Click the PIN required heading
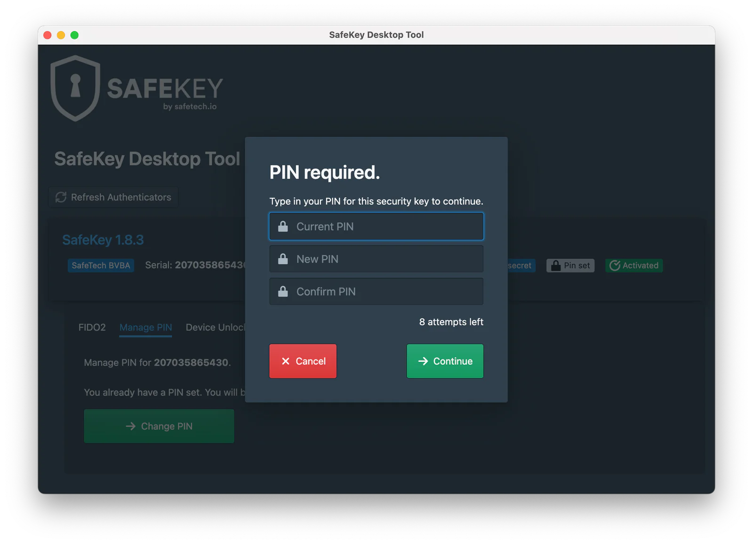The image size is (753, 544). (325, 173)
